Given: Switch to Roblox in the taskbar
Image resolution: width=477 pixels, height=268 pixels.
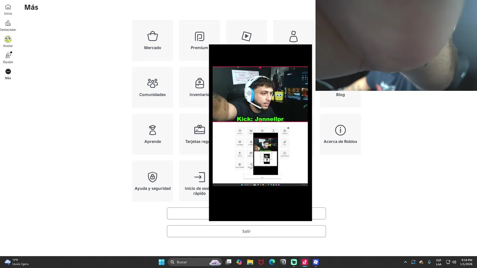Looking at the screenshot, I should click(x=316, y=262).
